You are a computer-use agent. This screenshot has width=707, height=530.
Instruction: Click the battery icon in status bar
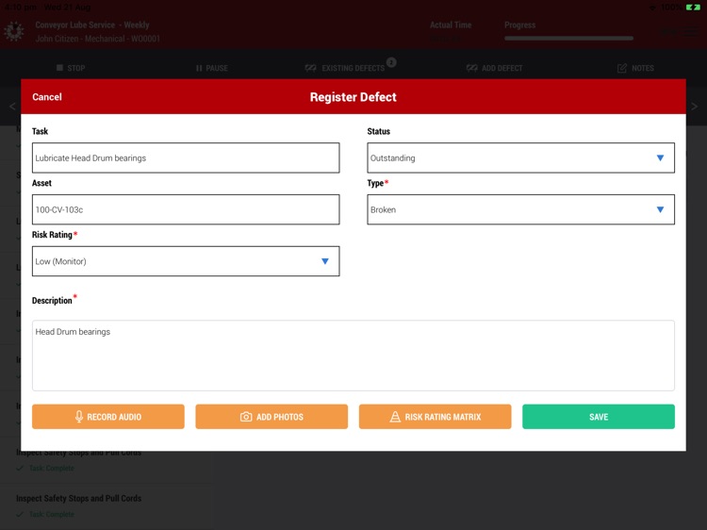[x=693, y=8]
